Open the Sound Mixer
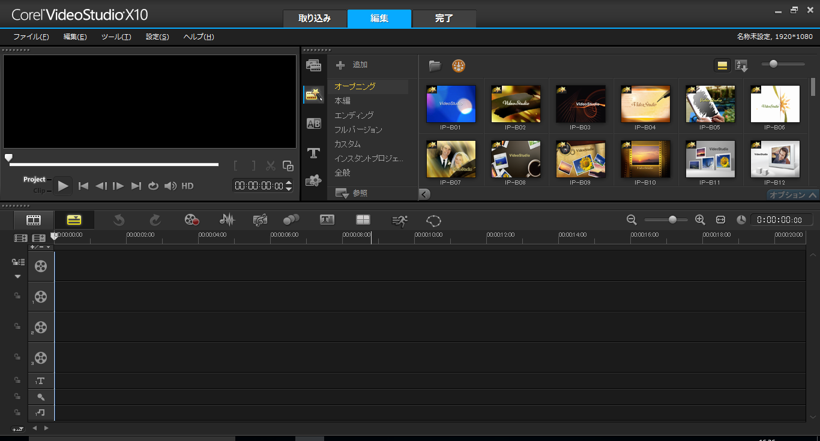Image resolution: width=820 pixels, height=441 pixels. 227,220
